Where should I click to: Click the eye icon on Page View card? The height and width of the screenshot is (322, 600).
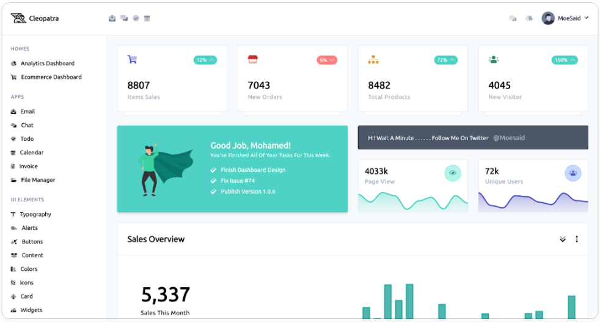pyautogui.click(x=453, y=173)
